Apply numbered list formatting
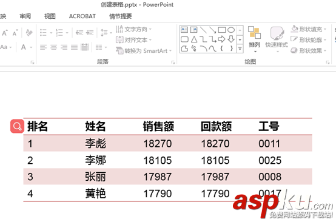The width and height of the screenshot is (336, 222). pyautogui.click(x=59, y=33)
